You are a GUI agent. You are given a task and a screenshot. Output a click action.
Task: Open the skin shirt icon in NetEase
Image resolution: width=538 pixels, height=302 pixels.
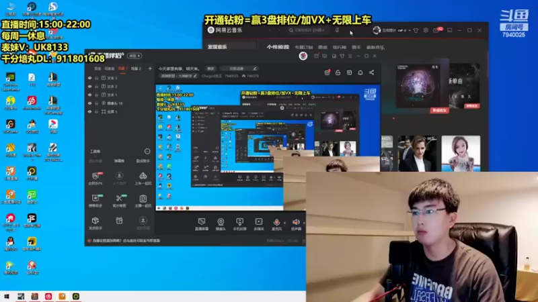[x=416, y=30]
